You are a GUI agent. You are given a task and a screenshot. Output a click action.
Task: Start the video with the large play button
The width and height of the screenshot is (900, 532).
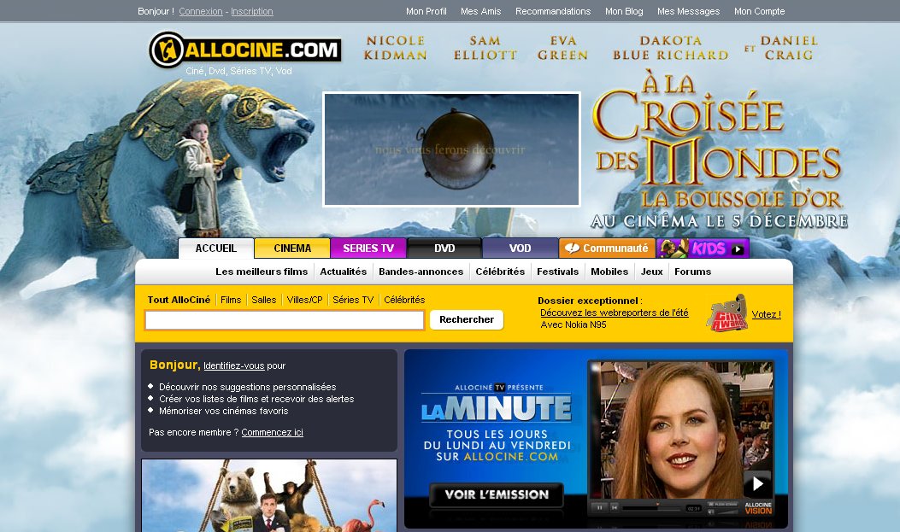757,484
